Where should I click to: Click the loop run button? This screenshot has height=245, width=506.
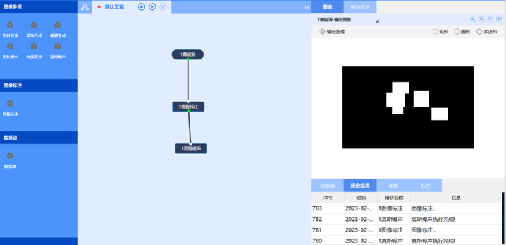pyautogui.click(x=152, y=7)
